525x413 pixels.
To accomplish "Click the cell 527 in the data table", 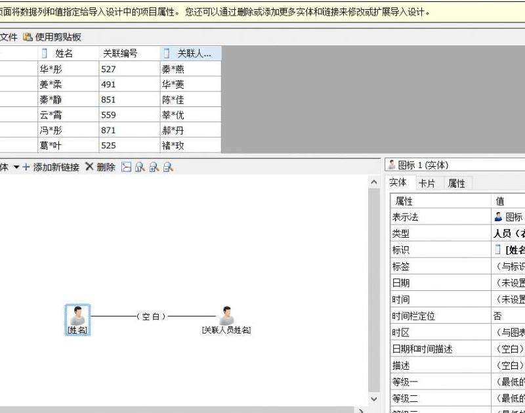I will [x=129, y=69].
